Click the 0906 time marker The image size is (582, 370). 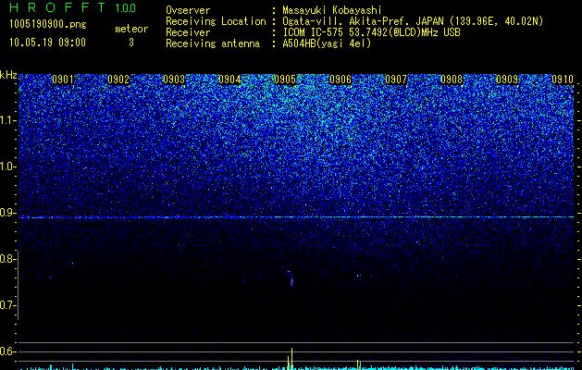pos(341,80)
